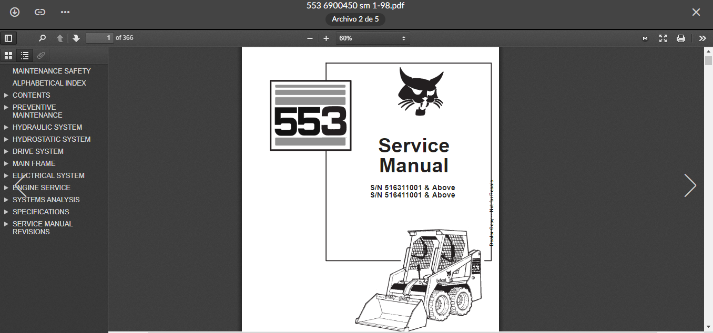Toggle the PDF sidebar panel
713x333 pixels.
[x=8, y=38]
